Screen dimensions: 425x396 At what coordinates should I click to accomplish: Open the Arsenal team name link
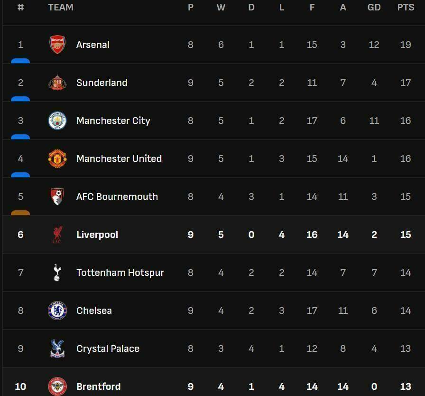92,45
